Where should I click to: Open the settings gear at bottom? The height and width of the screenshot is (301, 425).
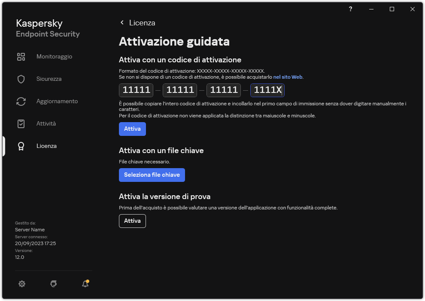pyautogui.click(x=22, y=284)
